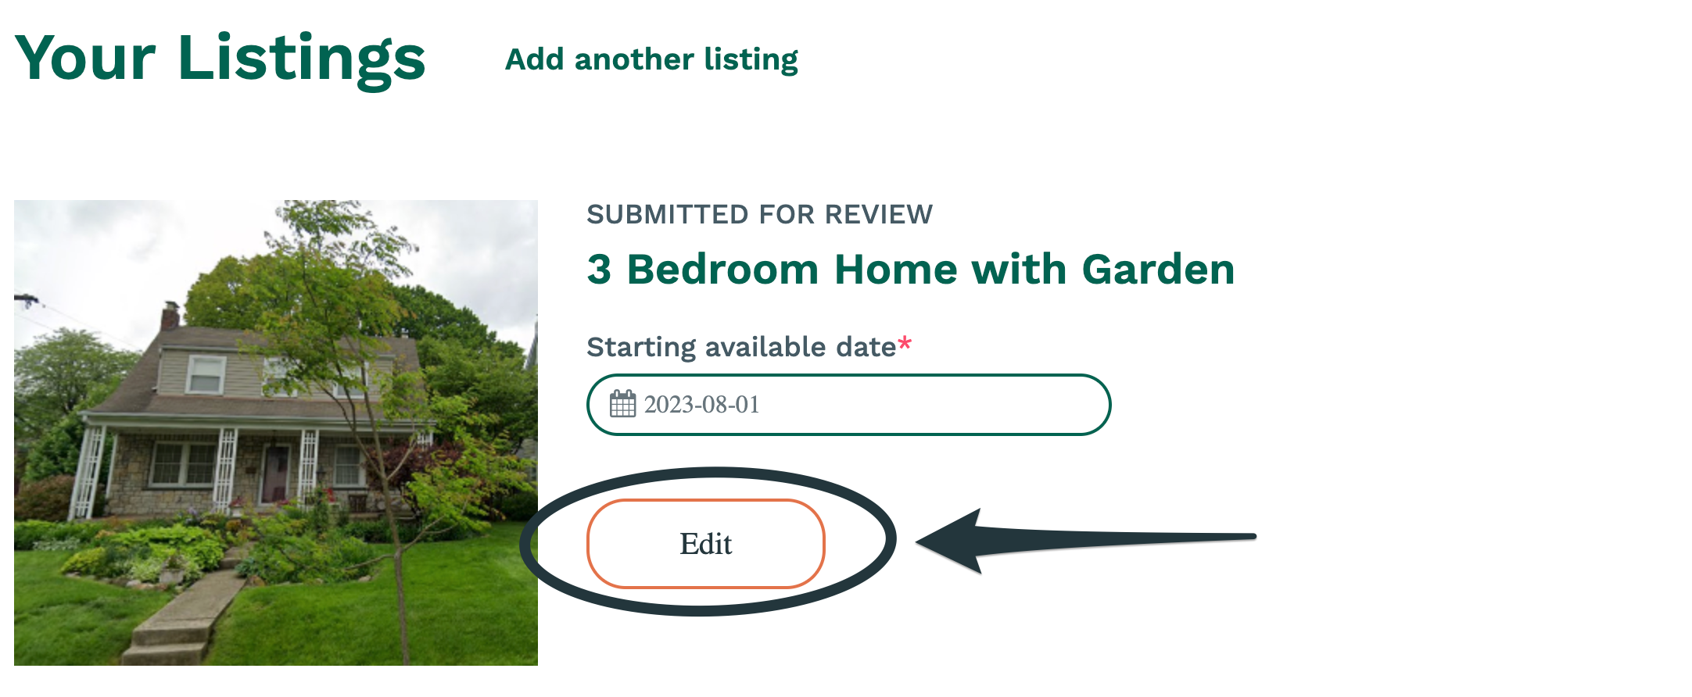Select the SUBMITTED FOR REVIEW status label
This screenshot has height=697, width=1692.
[x=760, y=214]
